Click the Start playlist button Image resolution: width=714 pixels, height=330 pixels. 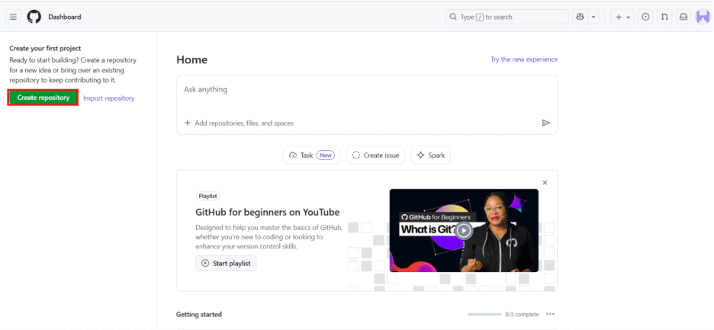pyautogui.click(x=226, y=263)
